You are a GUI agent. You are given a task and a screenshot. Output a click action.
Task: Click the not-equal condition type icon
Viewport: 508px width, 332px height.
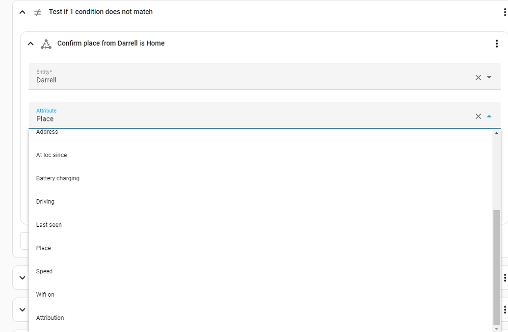coord(38,12)
